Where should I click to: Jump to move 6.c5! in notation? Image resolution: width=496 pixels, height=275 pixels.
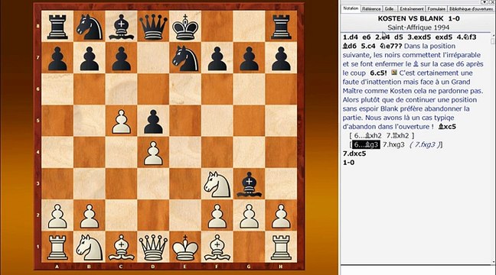(x=378, y=73)
